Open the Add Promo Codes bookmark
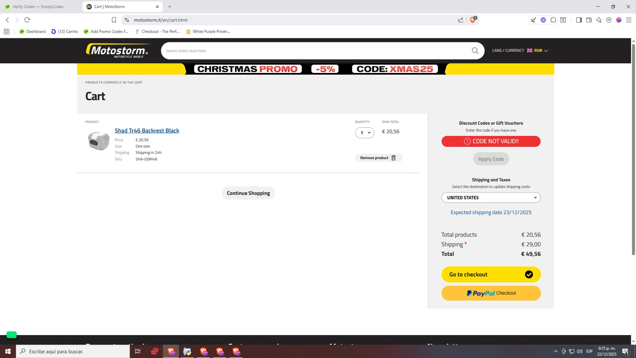Screen dimensions: 636x358 [106, 31]
